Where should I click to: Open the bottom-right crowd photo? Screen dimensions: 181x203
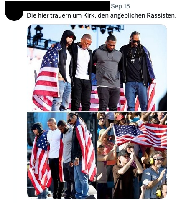(132, 155)
